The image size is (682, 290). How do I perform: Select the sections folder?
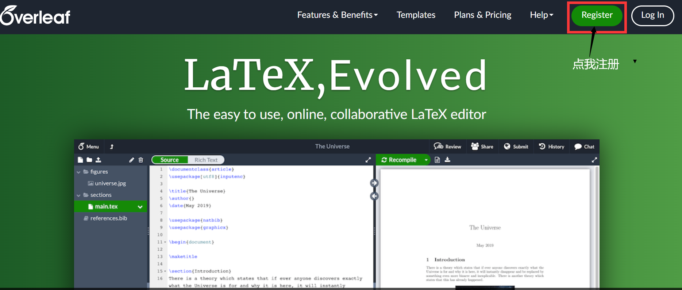click(101, 195)
